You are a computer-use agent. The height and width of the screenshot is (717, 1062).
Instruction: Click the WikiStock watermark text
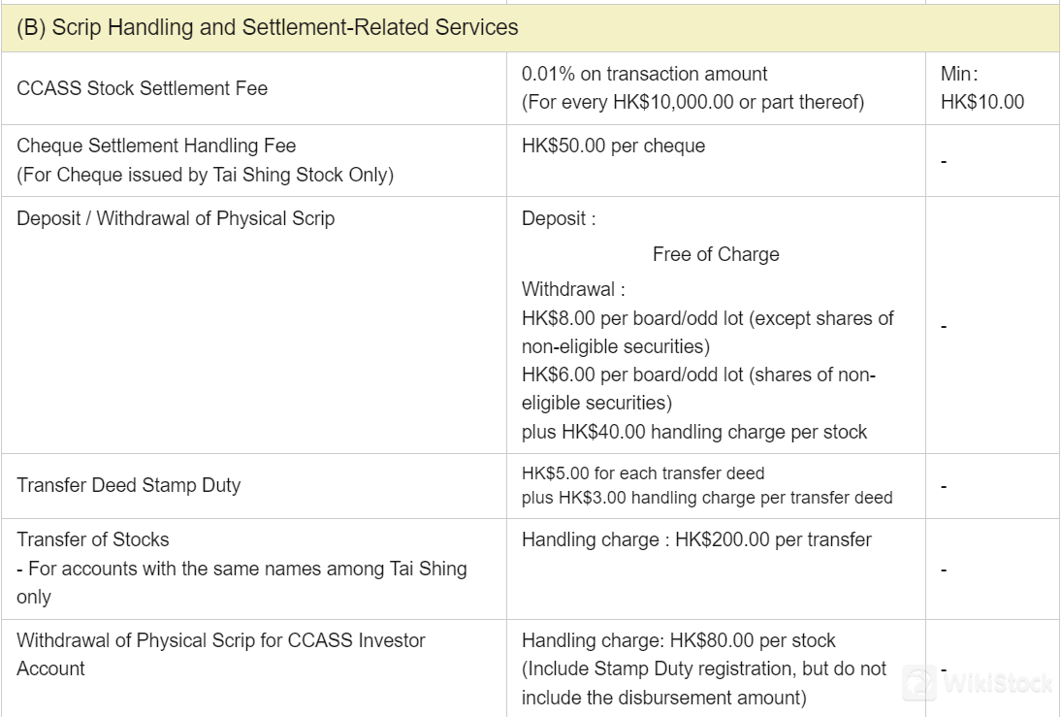click(x=997, y=683)
